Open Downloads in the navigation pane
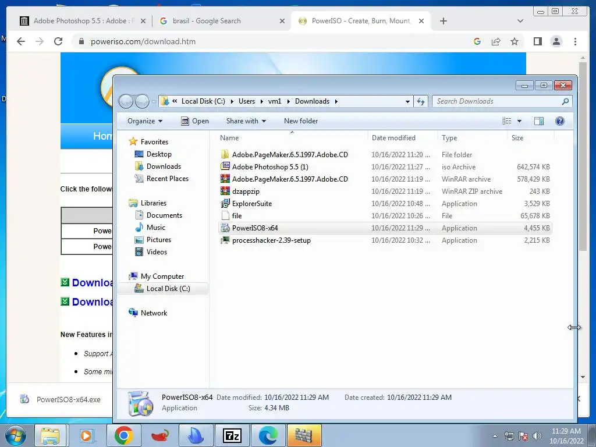Viewport: 596px width, 447px height. 158,166
